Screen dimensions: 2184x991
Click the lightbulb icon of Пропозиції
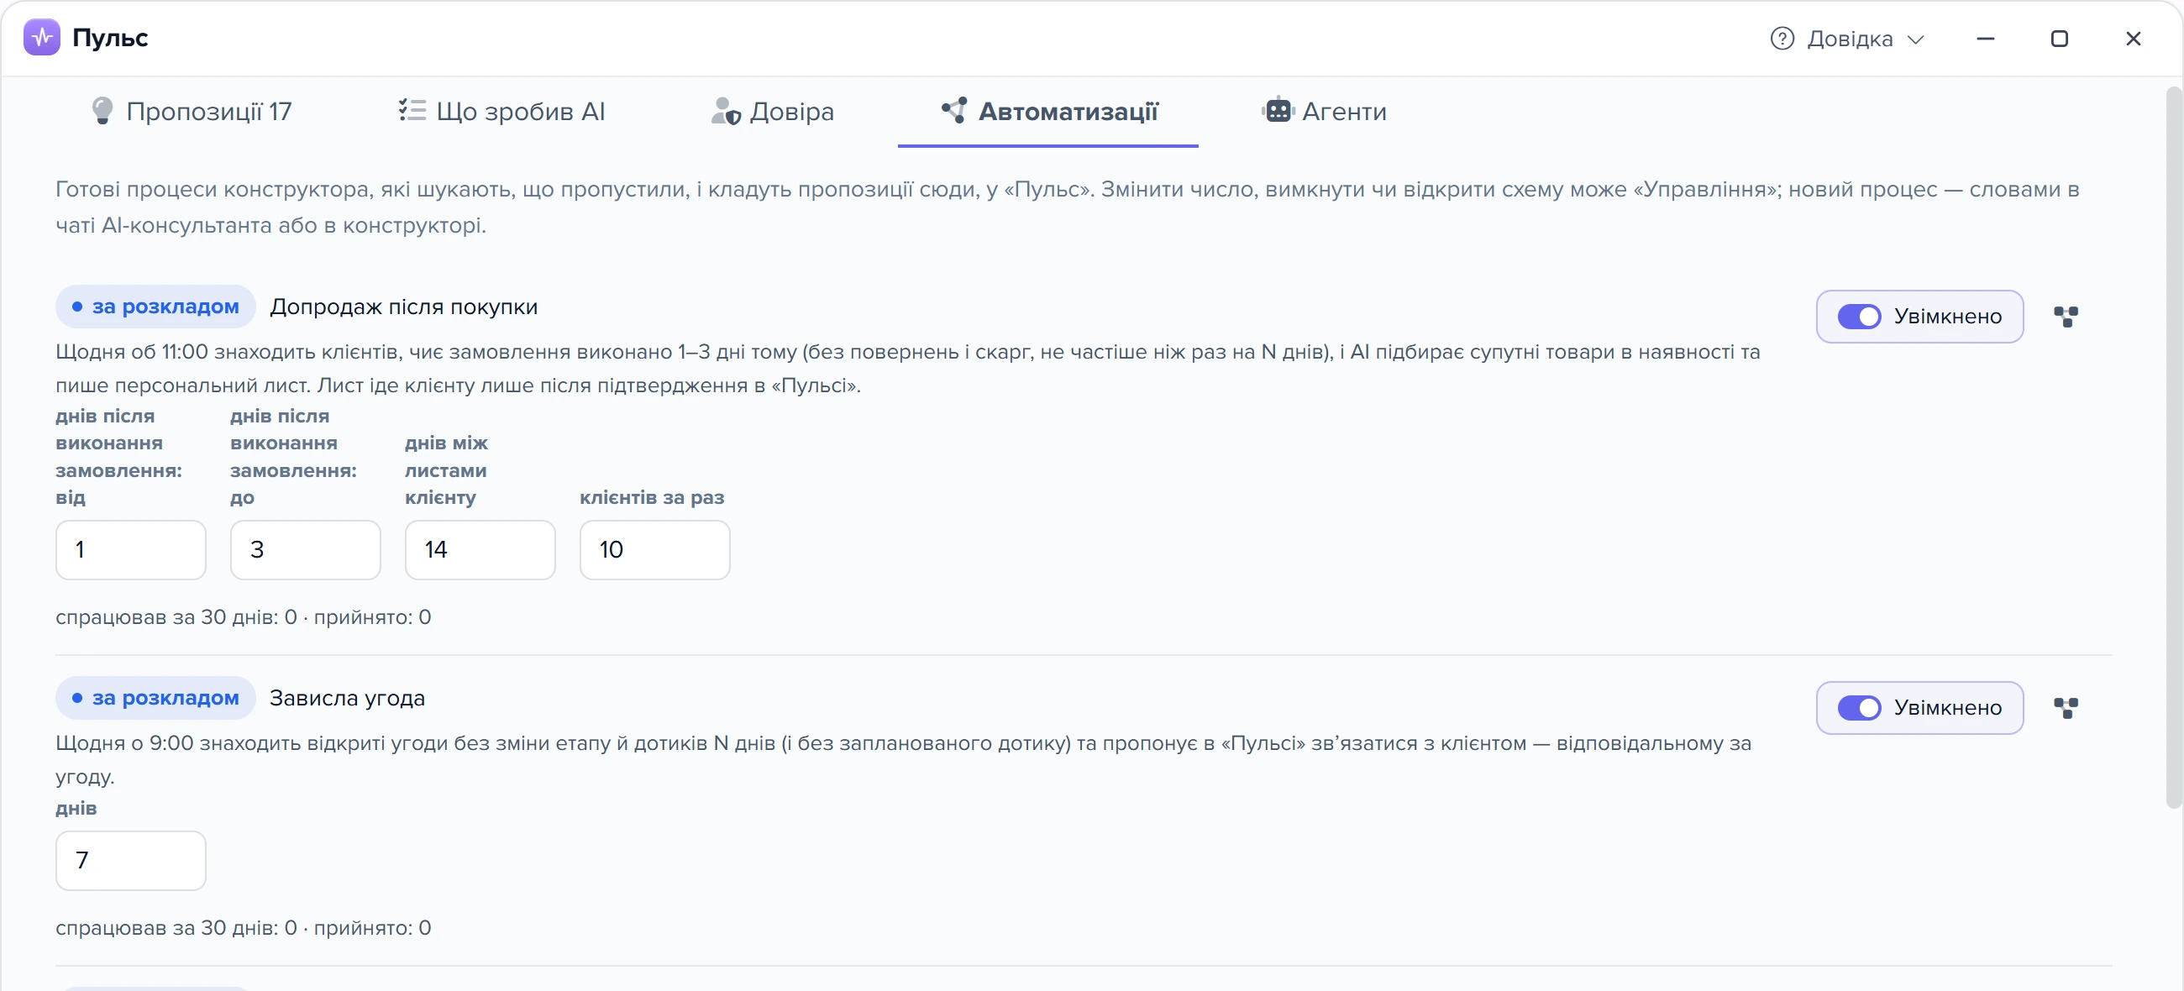(102, 111)
